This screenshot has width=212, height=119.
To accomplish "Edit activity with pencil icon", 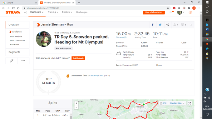I will coord(12,61).
